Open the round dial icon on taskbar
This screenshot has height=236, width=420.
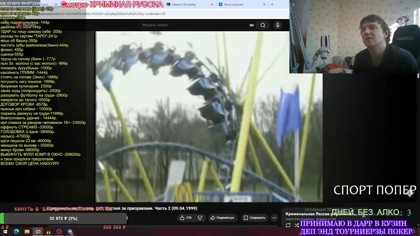[59, 232]
